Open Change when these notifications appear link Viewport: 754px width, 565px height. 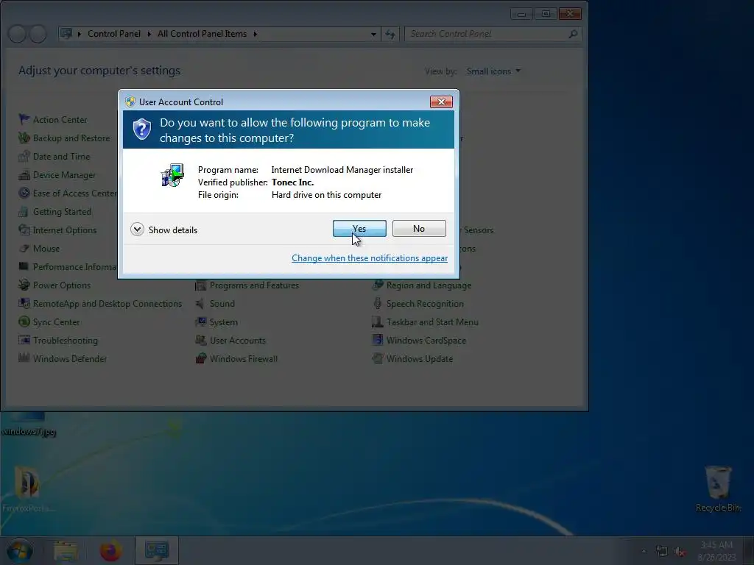[x=370, y=258]
